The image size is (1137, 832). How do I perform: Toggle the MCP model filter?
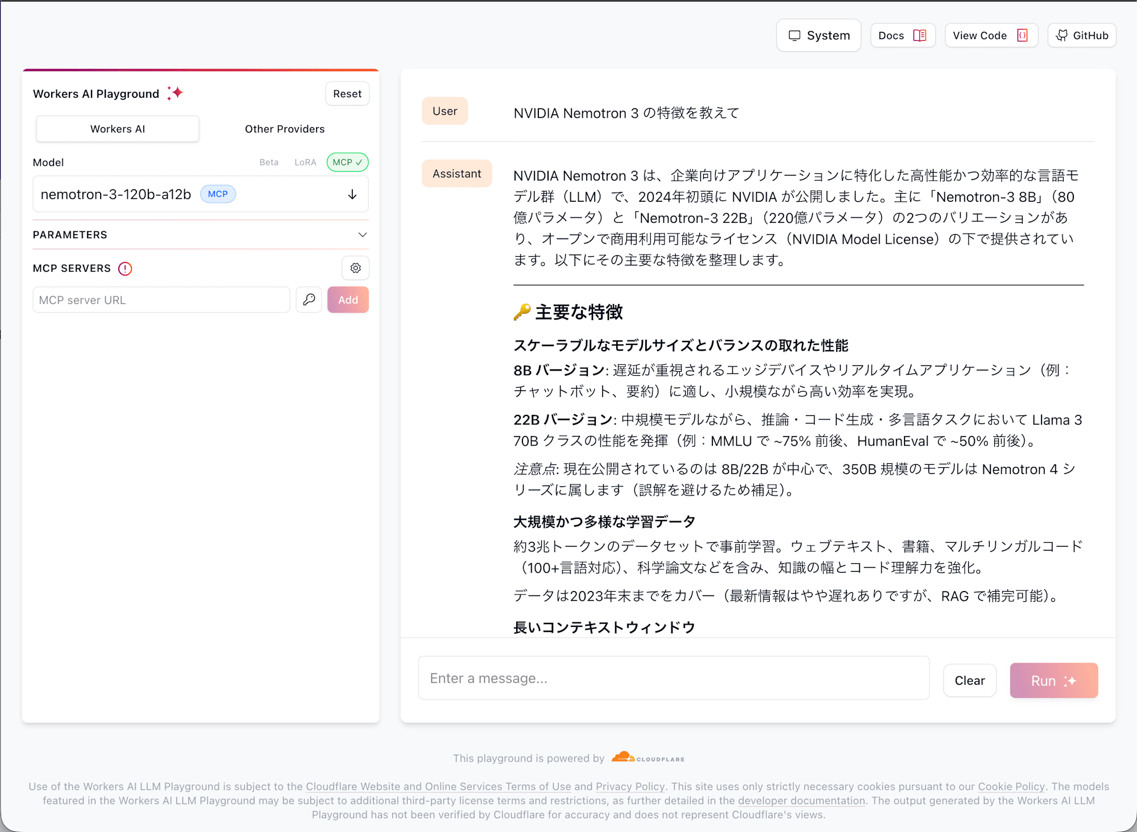[347, 163]
